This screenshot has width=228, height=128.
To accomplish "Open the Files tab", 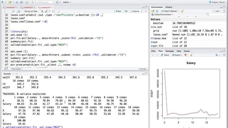I will click(153, 51).
